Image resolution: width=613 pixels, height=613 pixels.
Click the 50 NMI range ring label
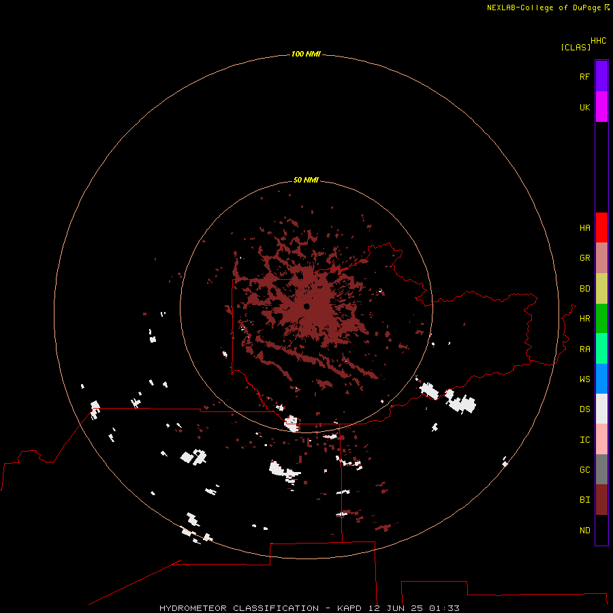coord(306,180)
